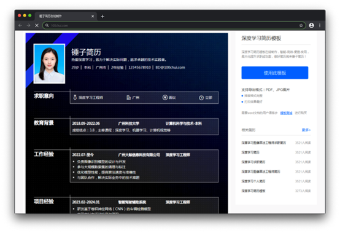Open the user profile avatar icon

pos(311,25)
